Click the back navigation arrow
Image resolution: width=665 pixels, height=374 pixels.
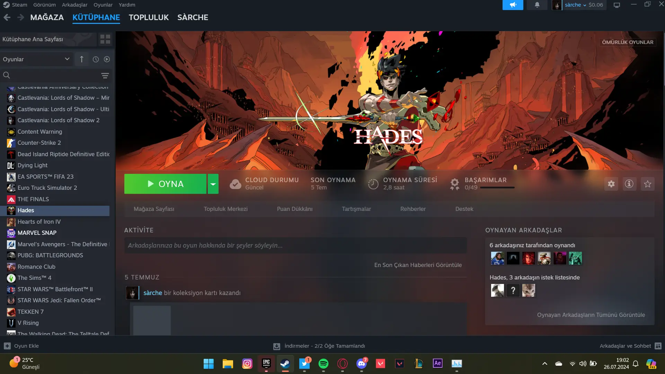(x=7, y=17)
